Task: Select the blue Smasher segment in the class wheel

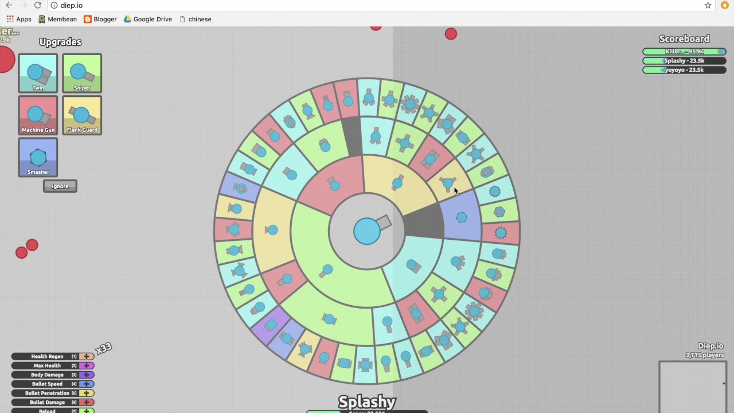Action: 462,217
